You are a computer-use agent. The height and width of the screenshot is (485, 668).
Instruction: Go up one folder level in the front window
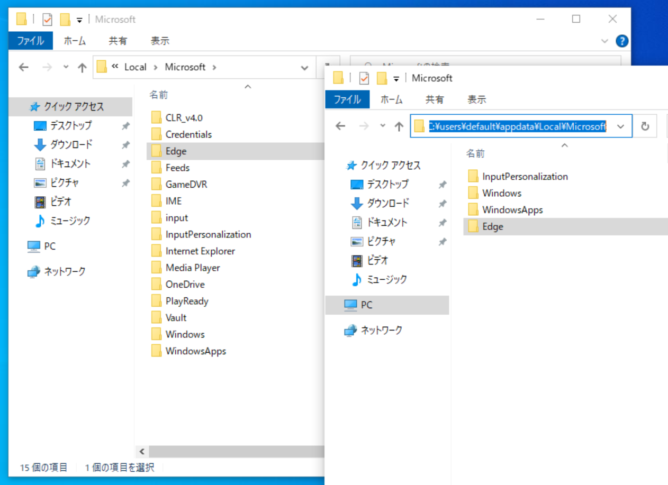tap(399, 126)
